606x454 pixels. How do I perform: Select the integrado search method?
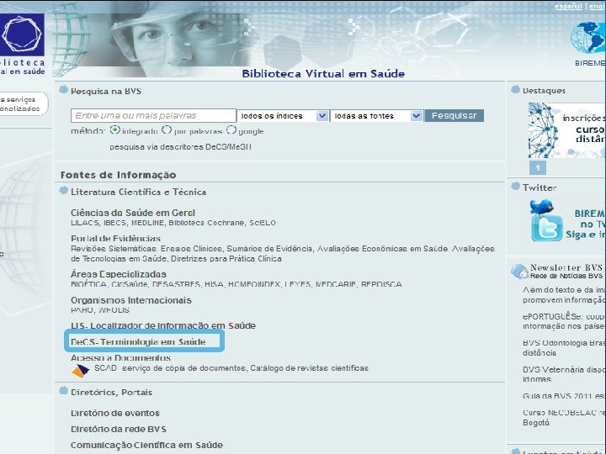pyautogui.click(x=114, y=130)
